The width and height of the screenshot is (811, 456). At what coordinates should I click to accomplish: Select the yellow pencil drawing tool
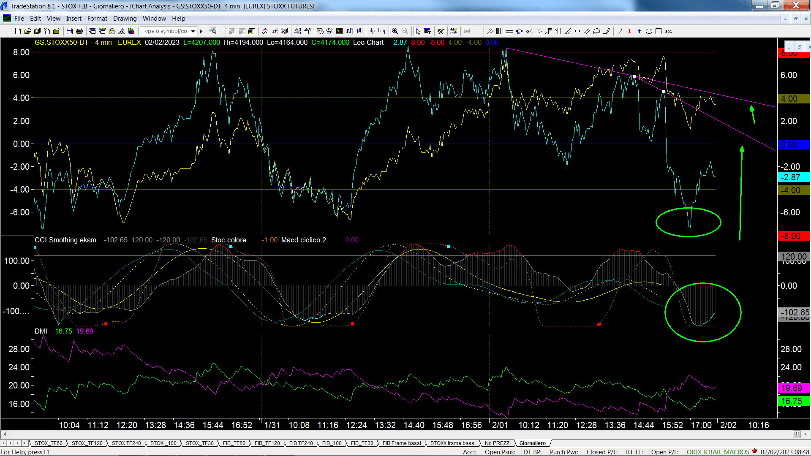pos(607,31)
